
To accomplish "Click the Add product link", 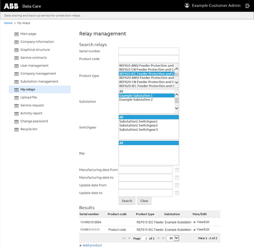I will [92, 245].
